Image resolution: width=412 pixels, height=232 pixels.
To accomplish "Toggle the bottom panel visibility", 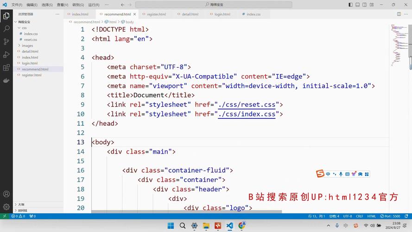I will pyautogui.click(x=358, y=5).
